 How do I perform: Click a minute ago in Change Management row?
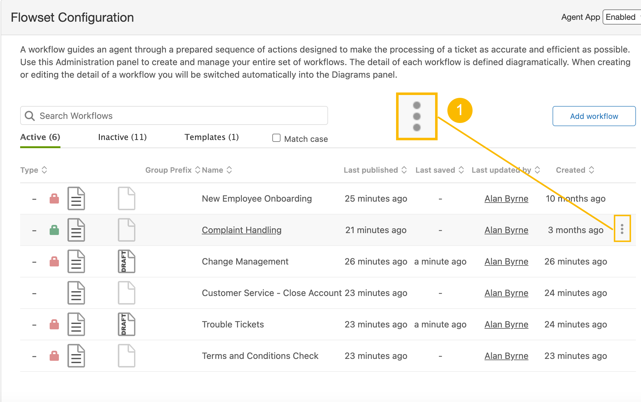click(440, 261)
